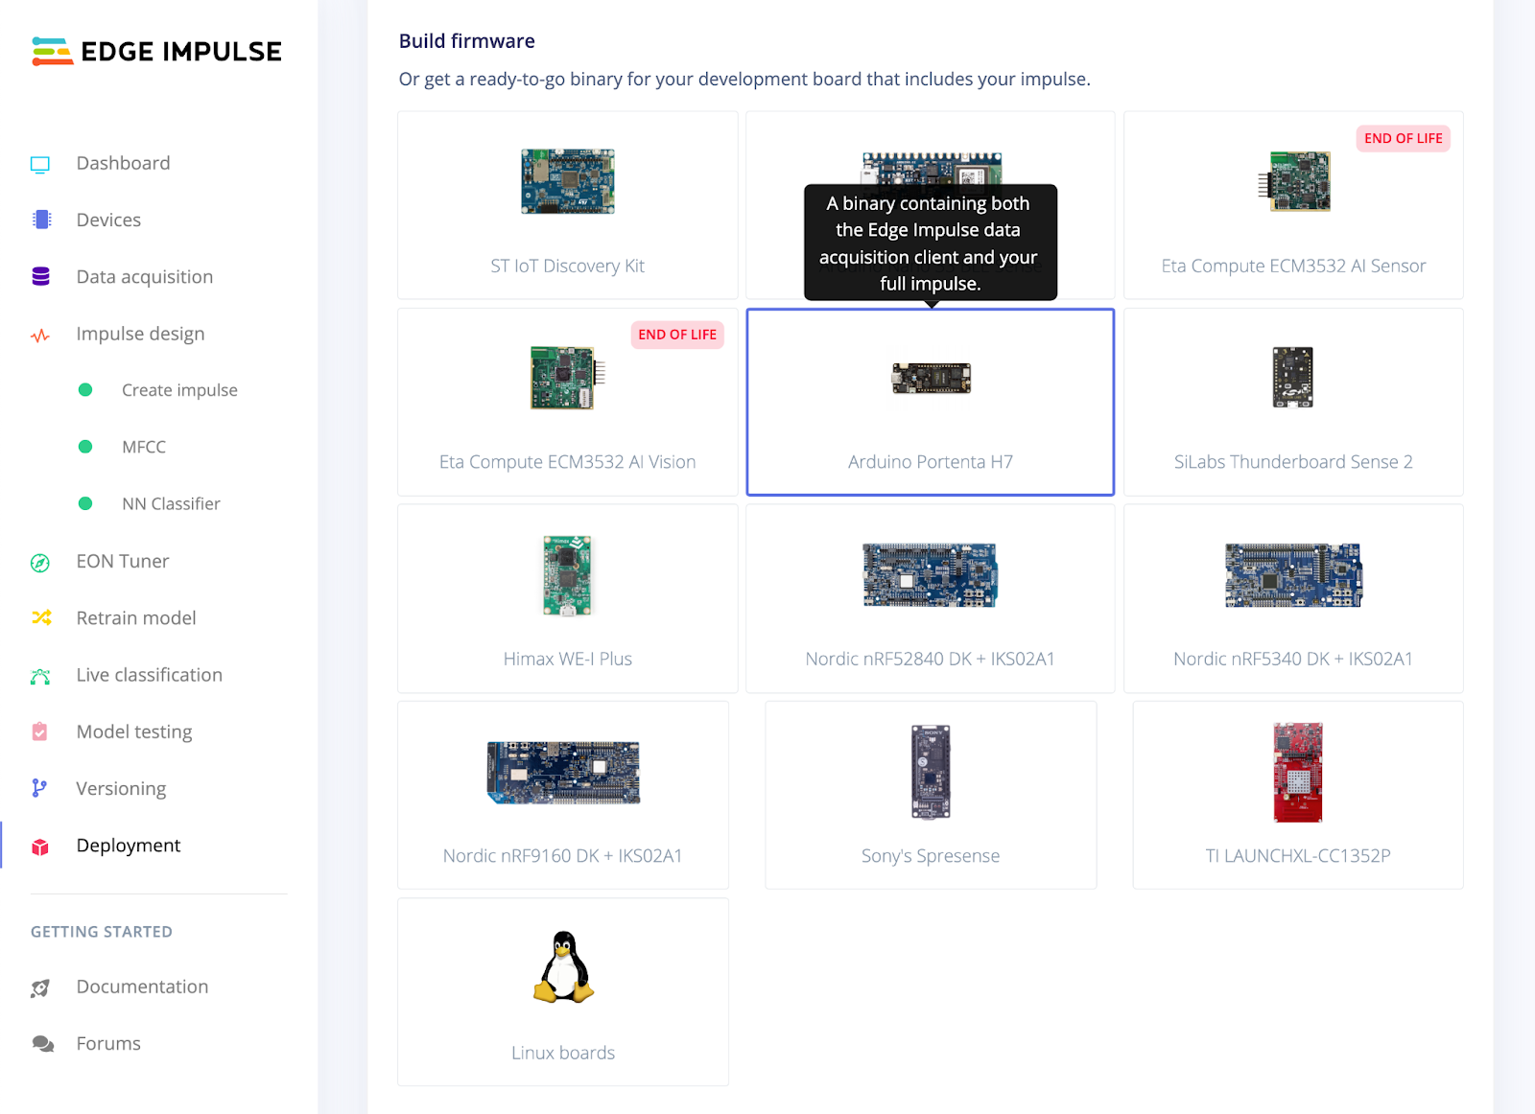Click the EDGE IMPULSE wordmark

[x=181, y=52]
